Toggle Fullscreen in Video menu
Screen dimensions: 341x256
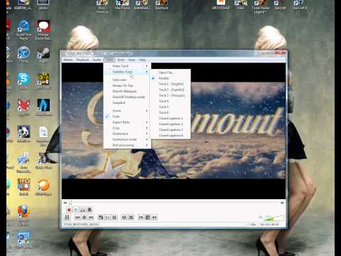[127, 80]
